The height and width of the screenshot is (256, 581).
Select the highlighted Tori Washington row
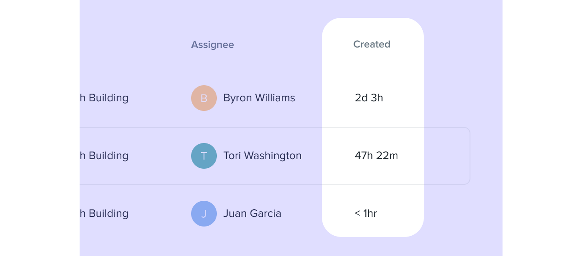coord(275,156)
